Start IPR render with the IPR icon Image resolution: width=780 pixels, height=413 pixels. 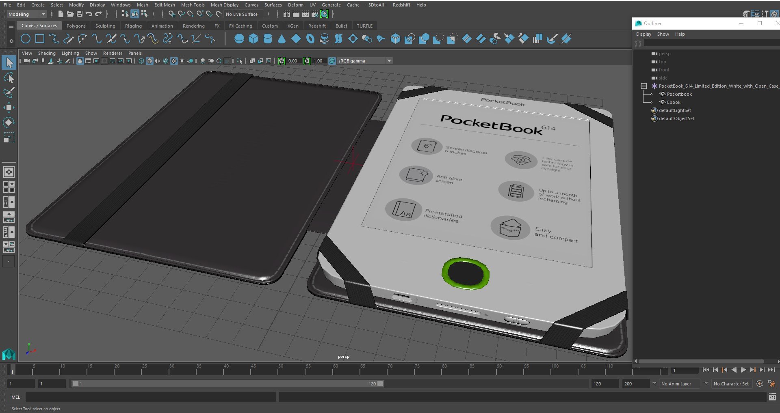pyautogui.click(x=305, y=14)
